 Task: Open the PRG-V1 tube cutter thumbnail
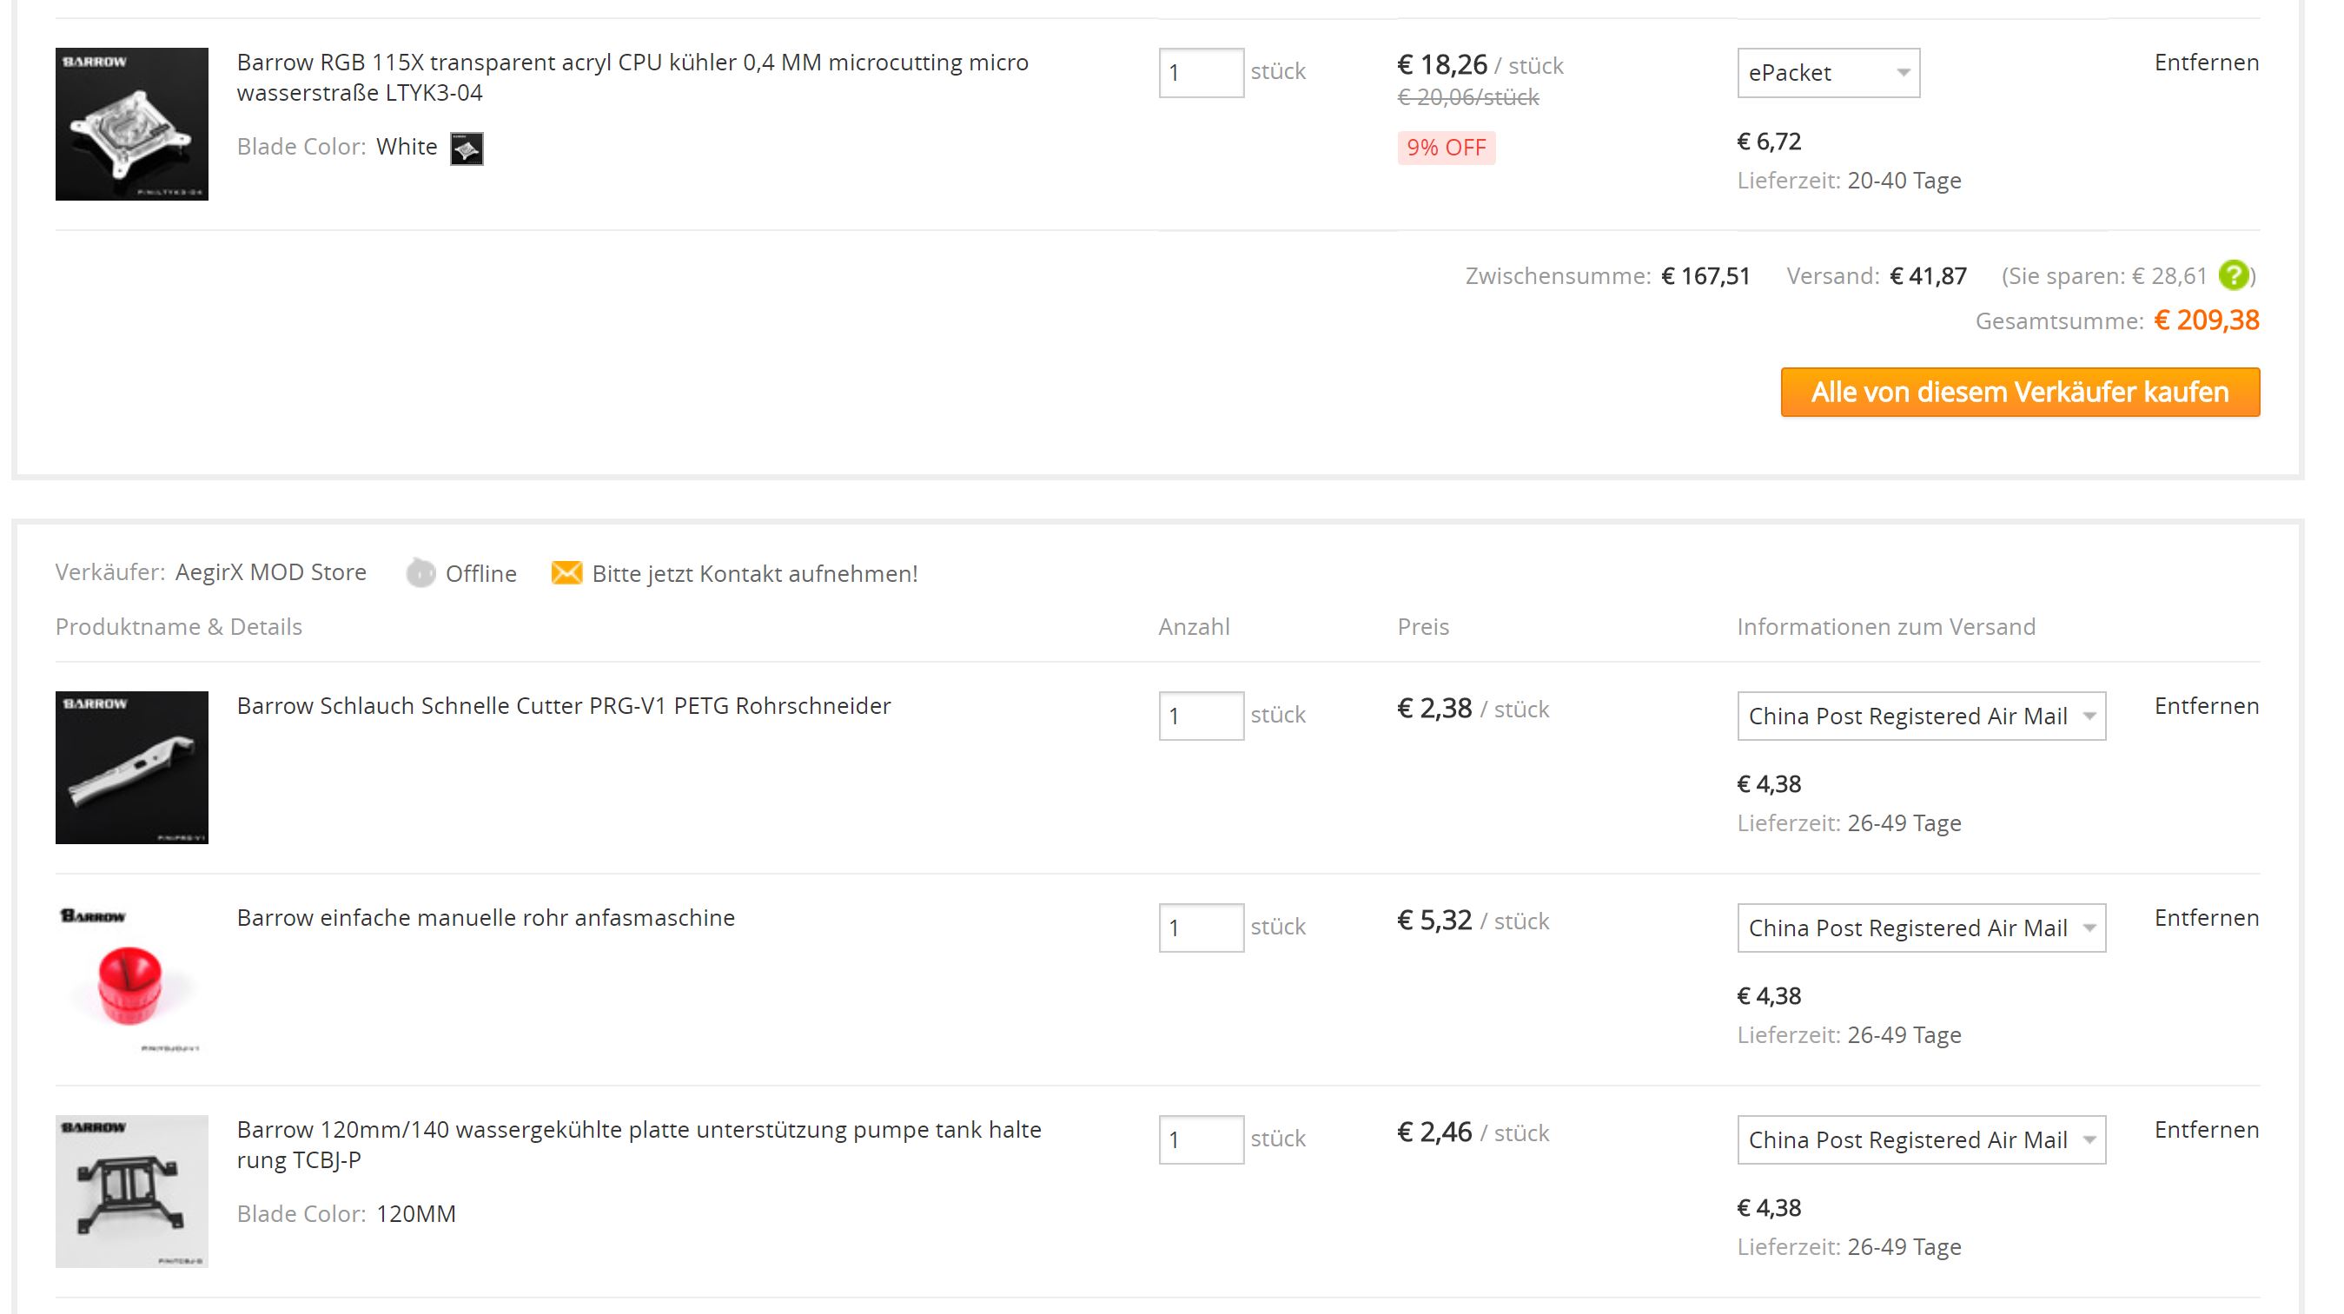coord(132,767)
